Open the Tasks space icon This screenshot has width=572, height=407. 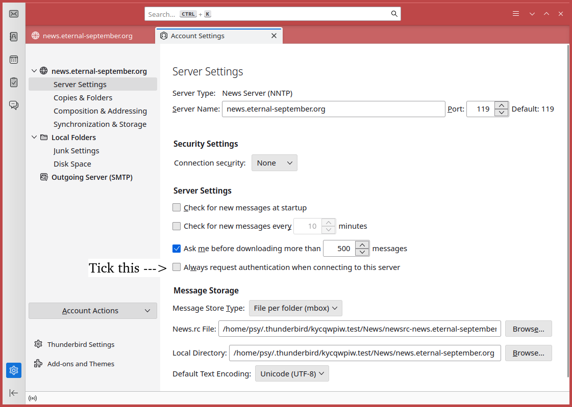14,82
